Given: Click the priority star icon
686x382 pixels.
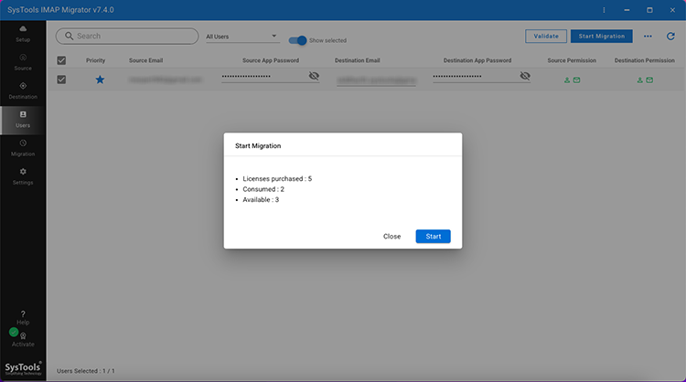Looking at the screenshot, I should pos(100,80).
